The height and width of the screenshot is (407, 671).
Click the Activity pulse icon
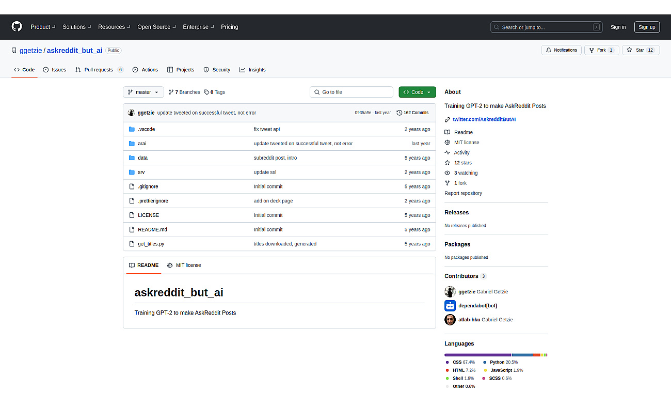coord(448,152)
